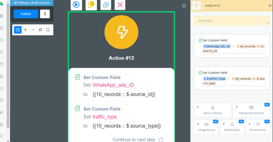This screenshot has width=273, height=142.
Task: Delete the step with pink X icon
Action: coord(120,5)
